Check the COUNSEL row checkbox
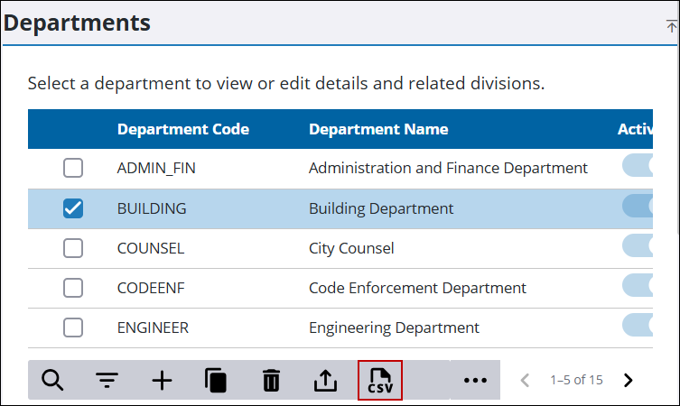 (73, 248)
